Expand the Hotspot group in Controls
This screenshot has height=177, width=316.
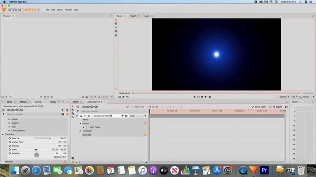tap(9, 123)
